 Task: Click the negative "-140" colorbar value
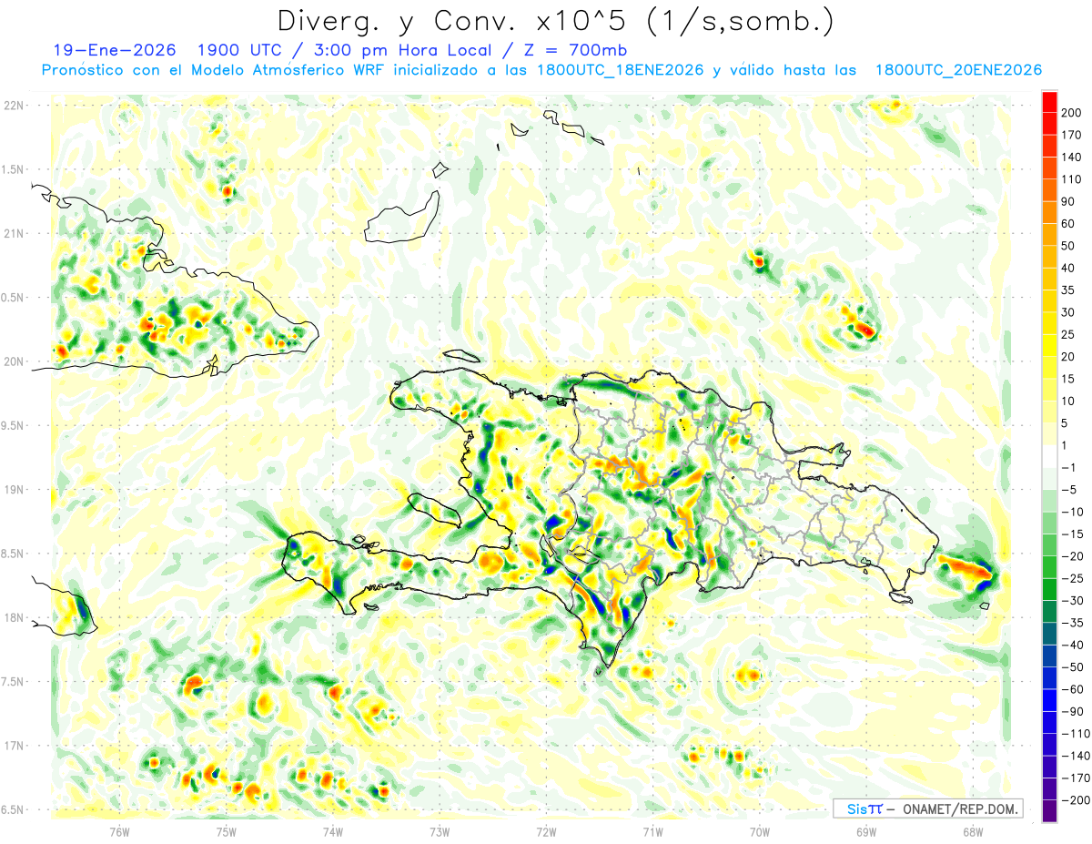(1074, 756)
